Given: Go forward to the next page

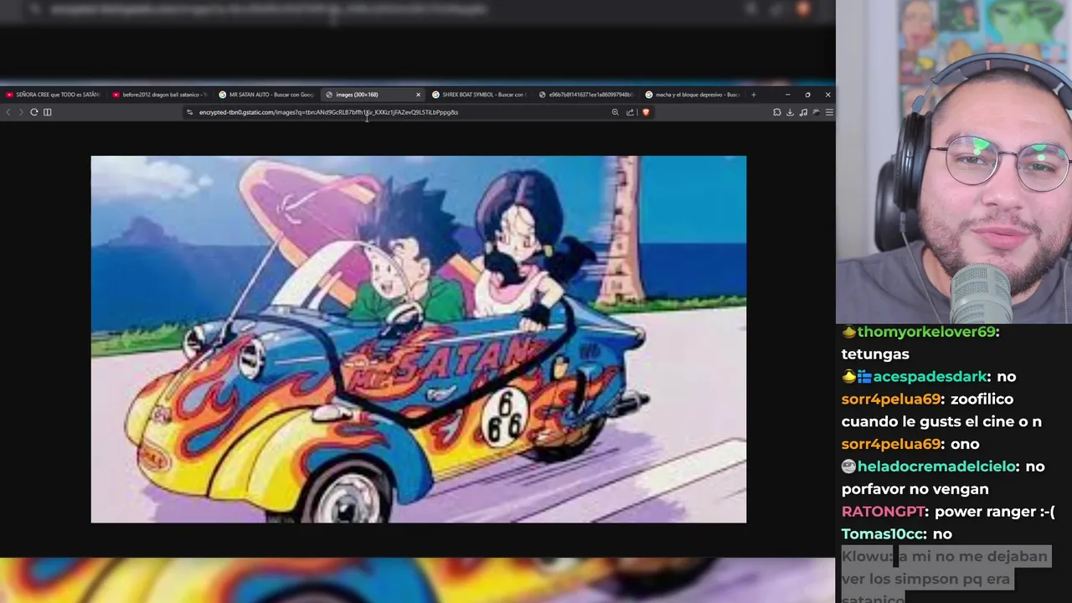Looking at the screenshot, I should tap(21, 112).
